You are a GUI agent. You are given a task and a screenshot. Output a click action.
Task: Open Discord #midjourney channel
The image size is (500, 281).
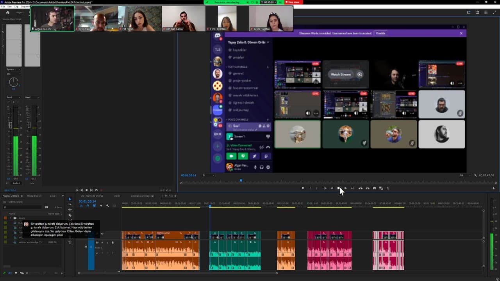(x=240, y=111)
